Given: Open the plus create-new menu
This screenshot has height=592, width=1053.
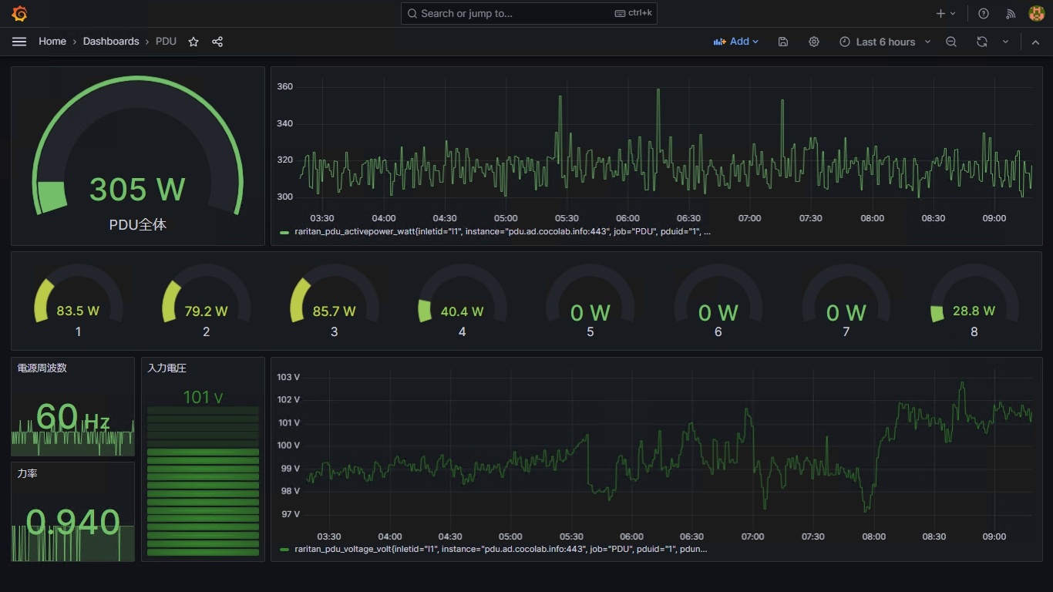Looking at the screenshot, I should point(946,13).
